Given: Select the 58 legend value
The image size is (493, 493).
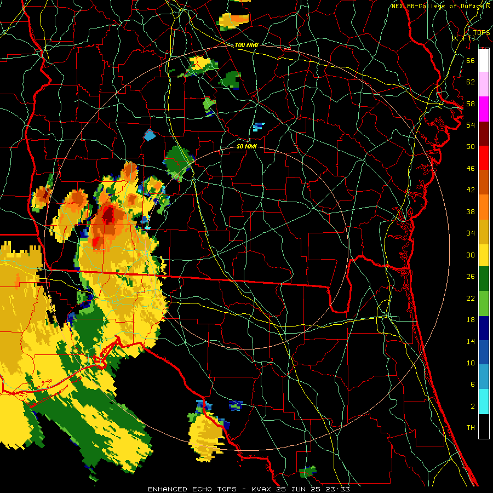Looking at the screenshot, I should point(471,104).
